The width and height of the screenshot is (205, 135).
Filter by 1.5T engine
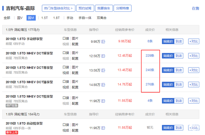(44, 18)
